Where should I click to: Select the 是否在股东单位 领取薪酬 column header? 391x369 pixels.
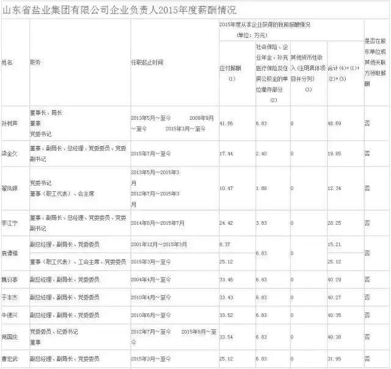(375, 63)
